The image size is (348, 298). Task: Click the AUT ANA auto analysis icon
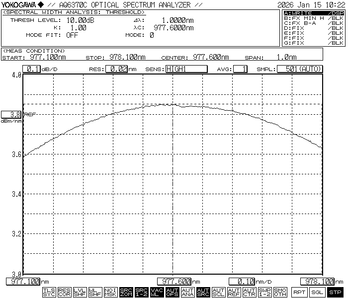[x=188, y=293]
